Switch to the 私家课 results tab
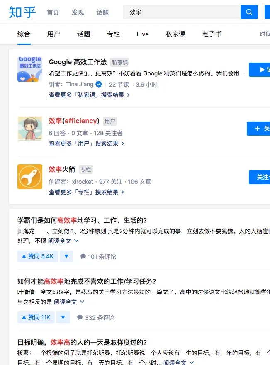The image size is (270, 365). [175, 34]
